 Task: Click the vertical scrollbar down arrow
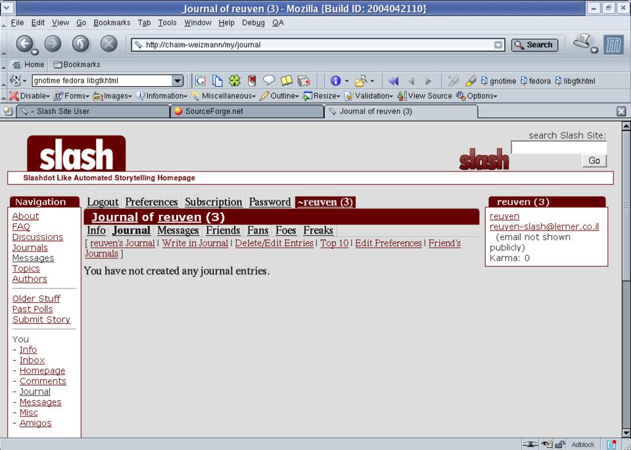(626, 432)
